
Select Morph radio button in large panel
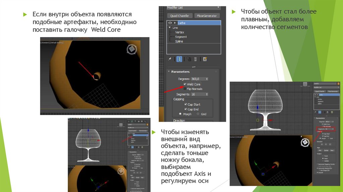(x=180, y=114)
